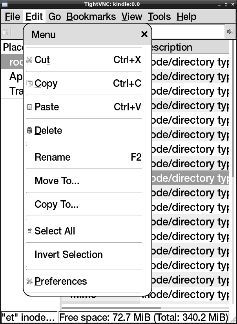Image resolution: width=237 pixels, height=324 pixels.
Task: Click the Paste clipboard icon
Action: 29,107
